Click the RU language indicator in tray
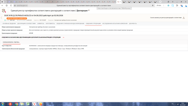The image size is (188, 106). coord(173,104)
